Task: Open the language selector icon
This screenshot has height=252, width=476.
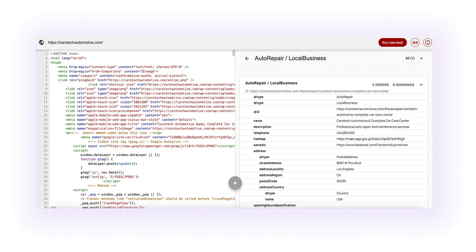Action: click(x=415, y=42)
